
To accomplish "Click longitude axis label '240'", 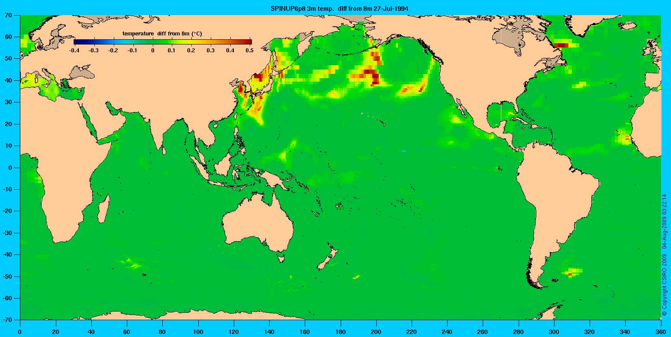I will [x=447, y=332].
